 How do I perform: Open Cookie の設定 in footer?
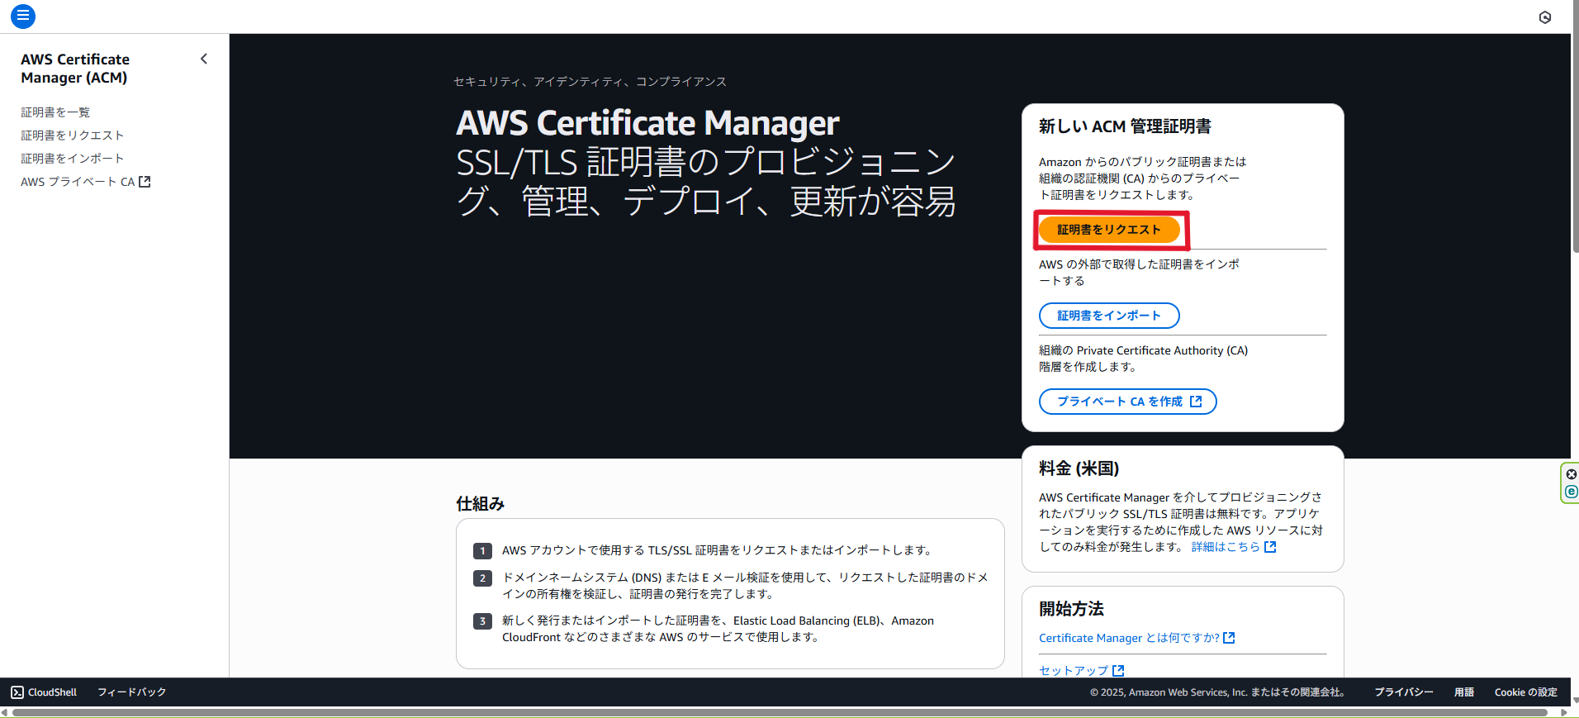point(1526,692)
